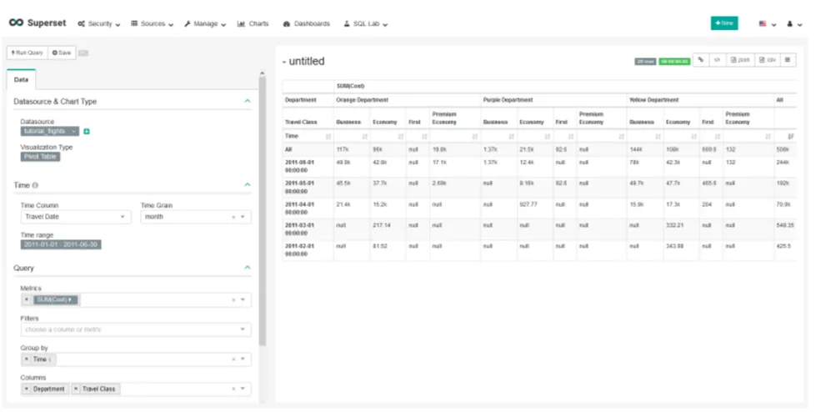Click Run Query button
816x412 pixels.
(x=27, y=53)
